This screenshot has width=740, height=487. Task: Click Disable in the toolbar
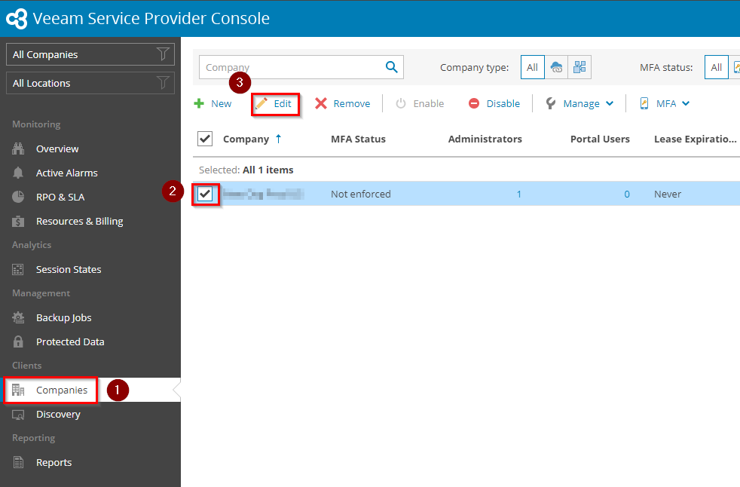click(494, 103)
